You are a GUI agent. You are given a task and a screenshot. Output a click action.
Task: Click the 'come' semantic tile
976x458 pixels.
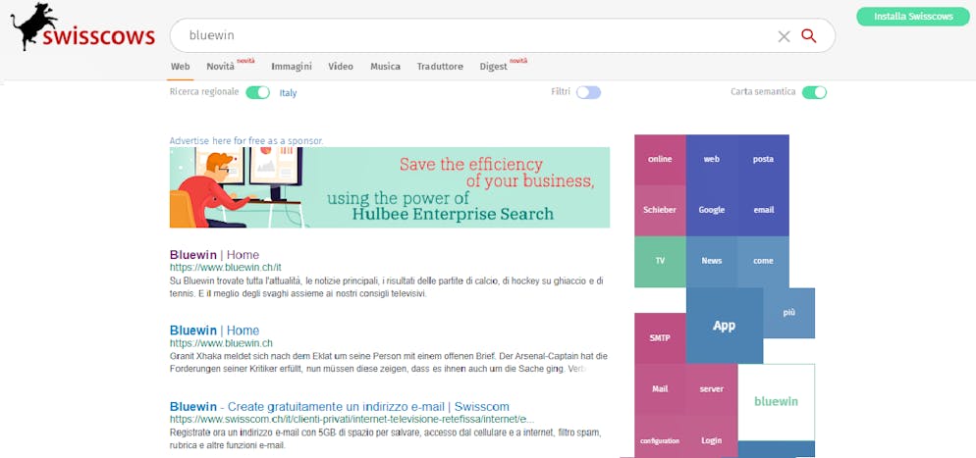click(x=763, y=262)
